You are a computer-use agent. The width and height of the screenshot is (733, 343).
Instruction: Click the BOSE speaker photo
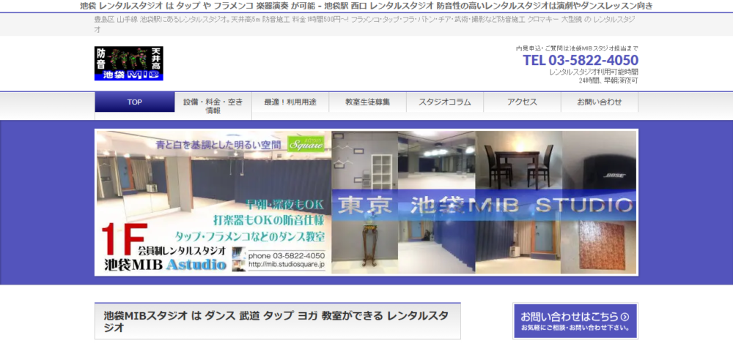[x=600, y=160]
